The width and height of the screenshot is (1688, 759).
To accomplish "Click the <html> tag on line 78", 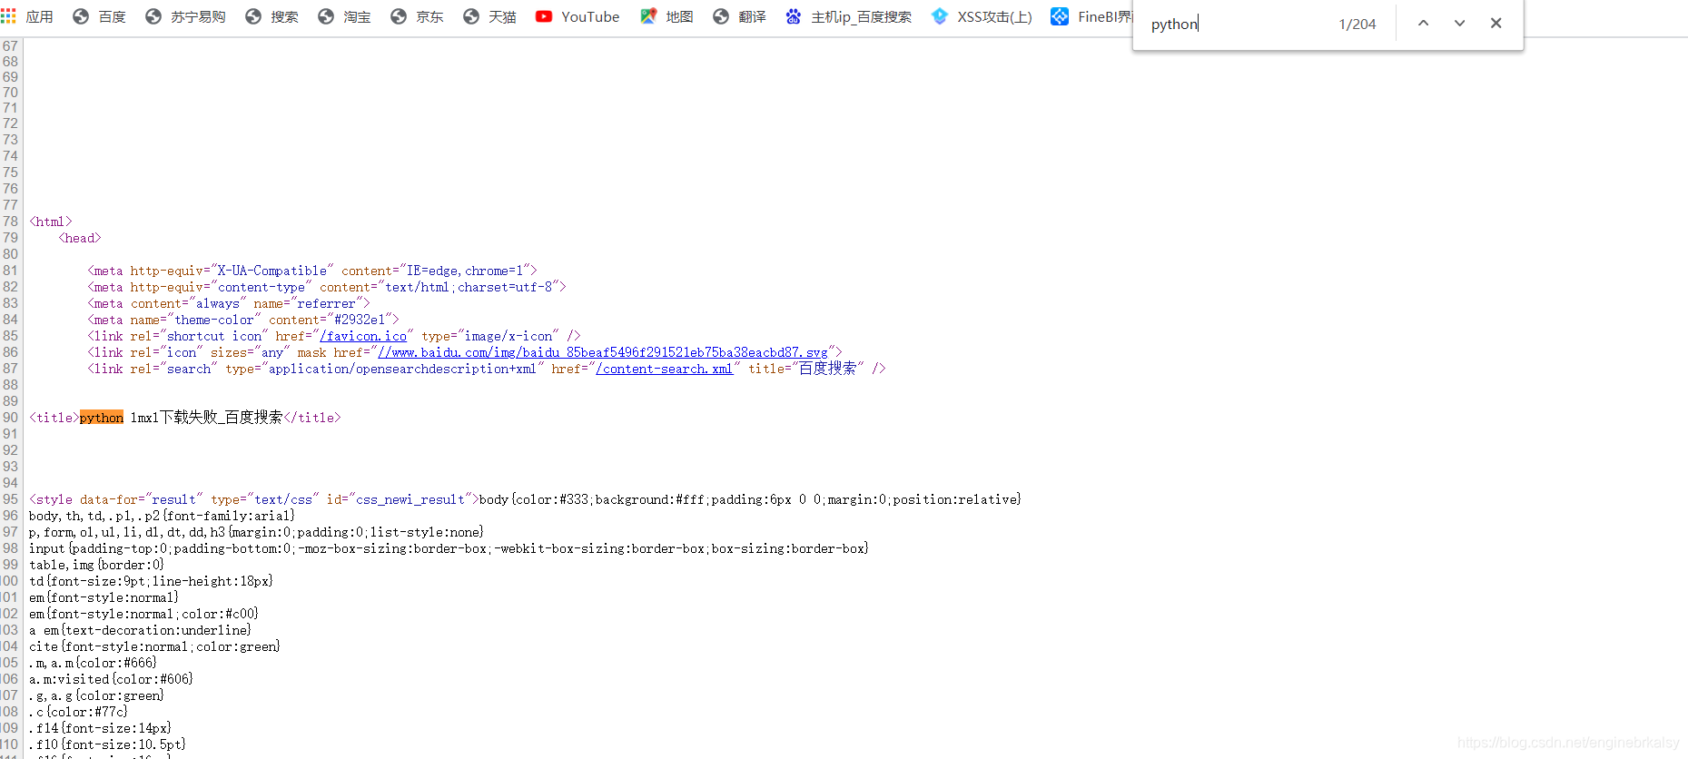I will 51,222.
